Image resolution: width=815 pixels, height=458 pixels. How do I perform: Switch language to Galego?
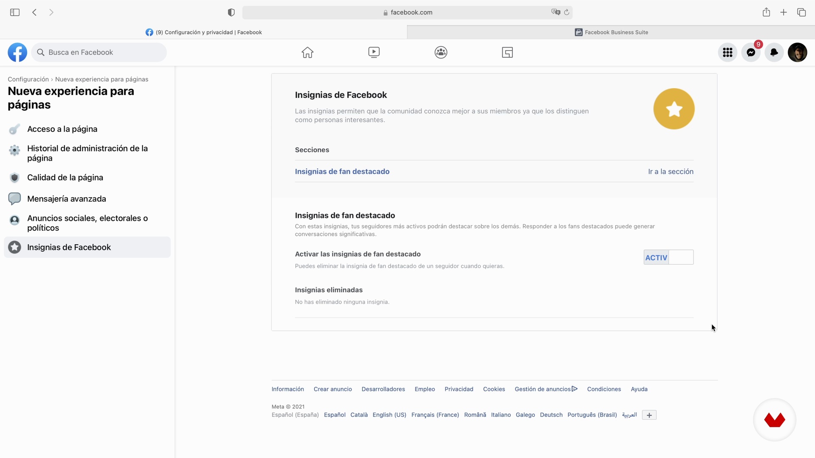point(525,415)
